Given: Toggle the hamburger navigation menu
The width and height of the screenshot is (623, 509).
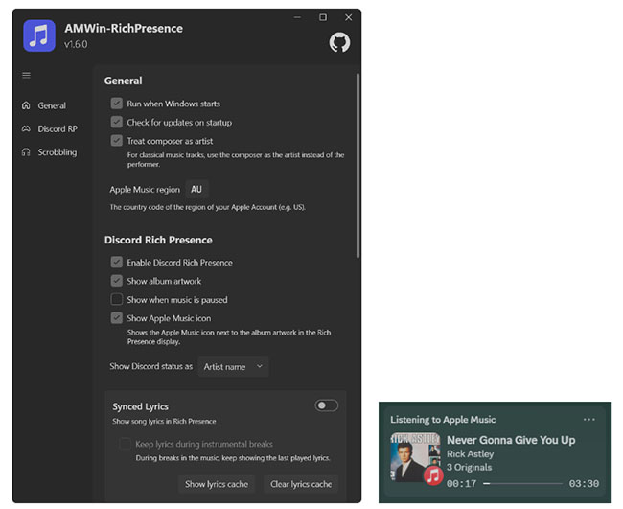Looking at the screenshot, I should [26, 75].
